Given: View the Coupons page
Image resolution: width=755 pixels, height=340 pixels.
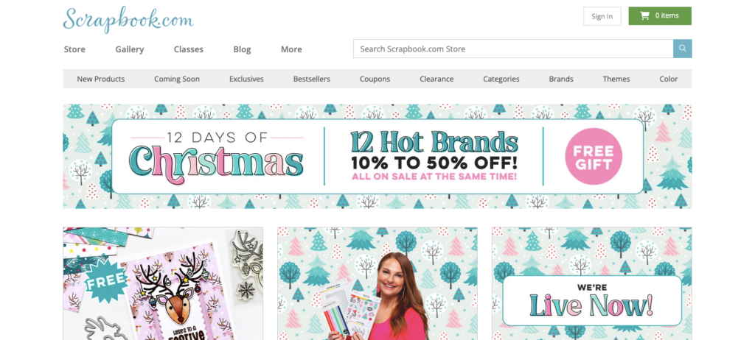Looking at the screenshot, I should point(375,79).
